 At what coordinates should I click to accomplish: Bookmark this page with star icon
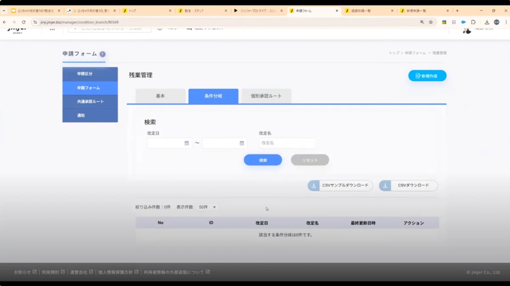431,22
